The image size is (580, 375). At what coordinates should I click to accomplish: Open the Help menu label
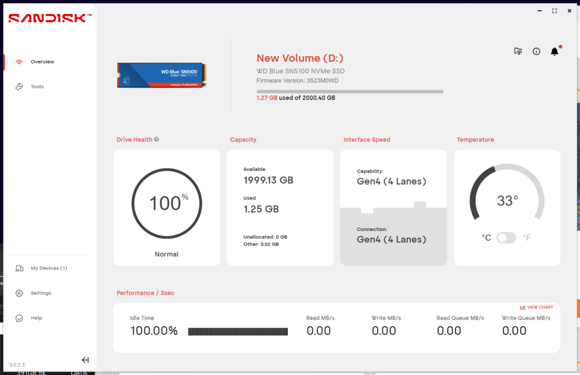[37, 318]
